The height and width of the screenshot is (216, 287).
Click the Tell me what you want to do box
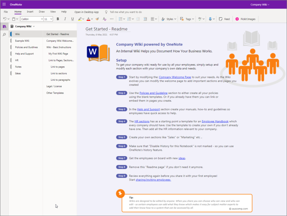[x=126, y=12]
